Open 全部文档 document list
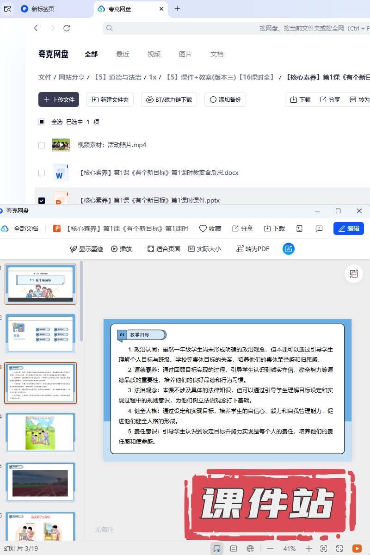Image resolution: width=370 pixels, height=555 pixels. point(26,228)
